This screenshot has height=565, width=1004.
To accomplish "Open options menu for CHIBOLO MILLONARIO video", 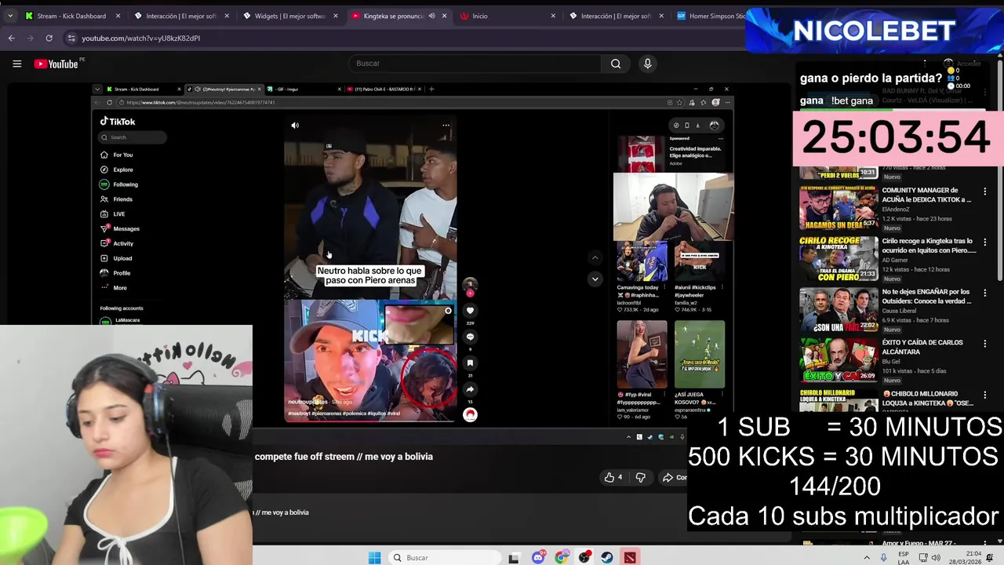I will [x=985, y=395].
